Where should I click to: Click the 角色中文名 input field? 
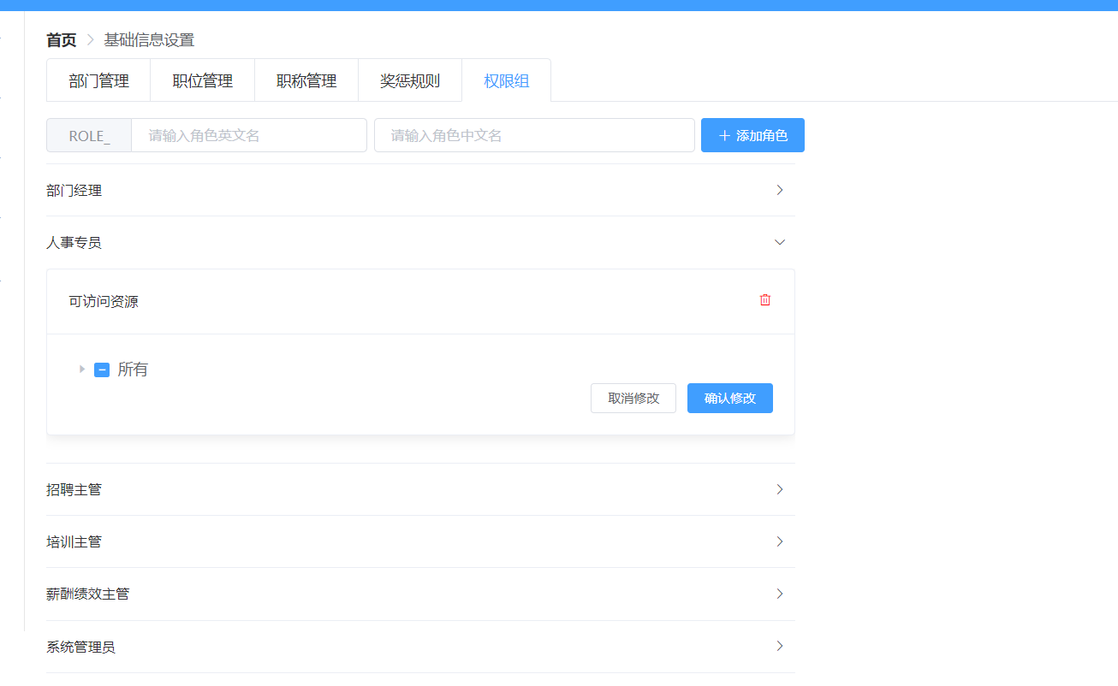(x=534, y=134)
